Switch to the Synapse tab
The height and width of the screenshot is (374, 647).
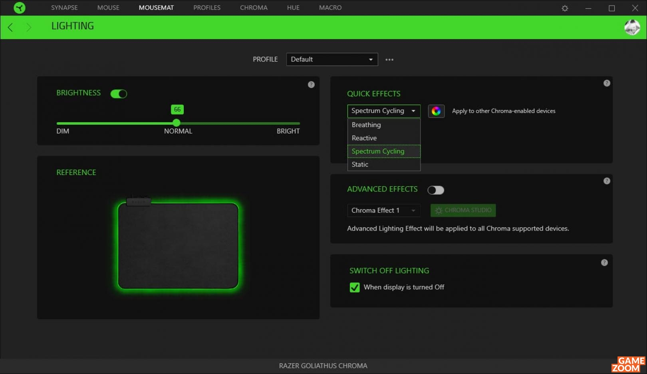64,8
